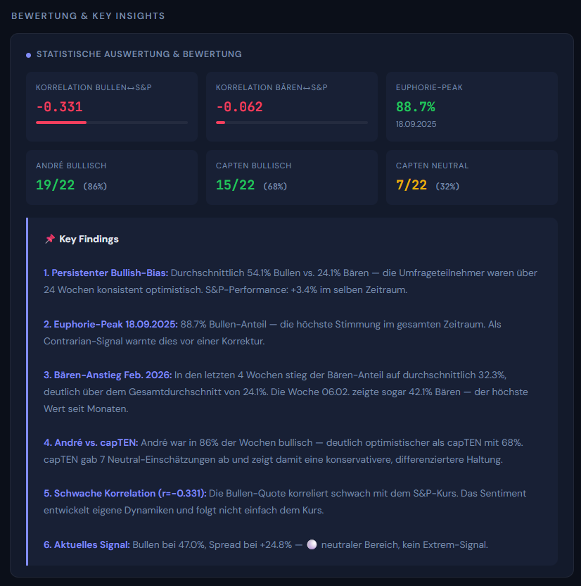Viewport: 581px width, 586px height.
Task: Select the capTEN Neutral 7/22 value
Action: [x=411, y=185]
